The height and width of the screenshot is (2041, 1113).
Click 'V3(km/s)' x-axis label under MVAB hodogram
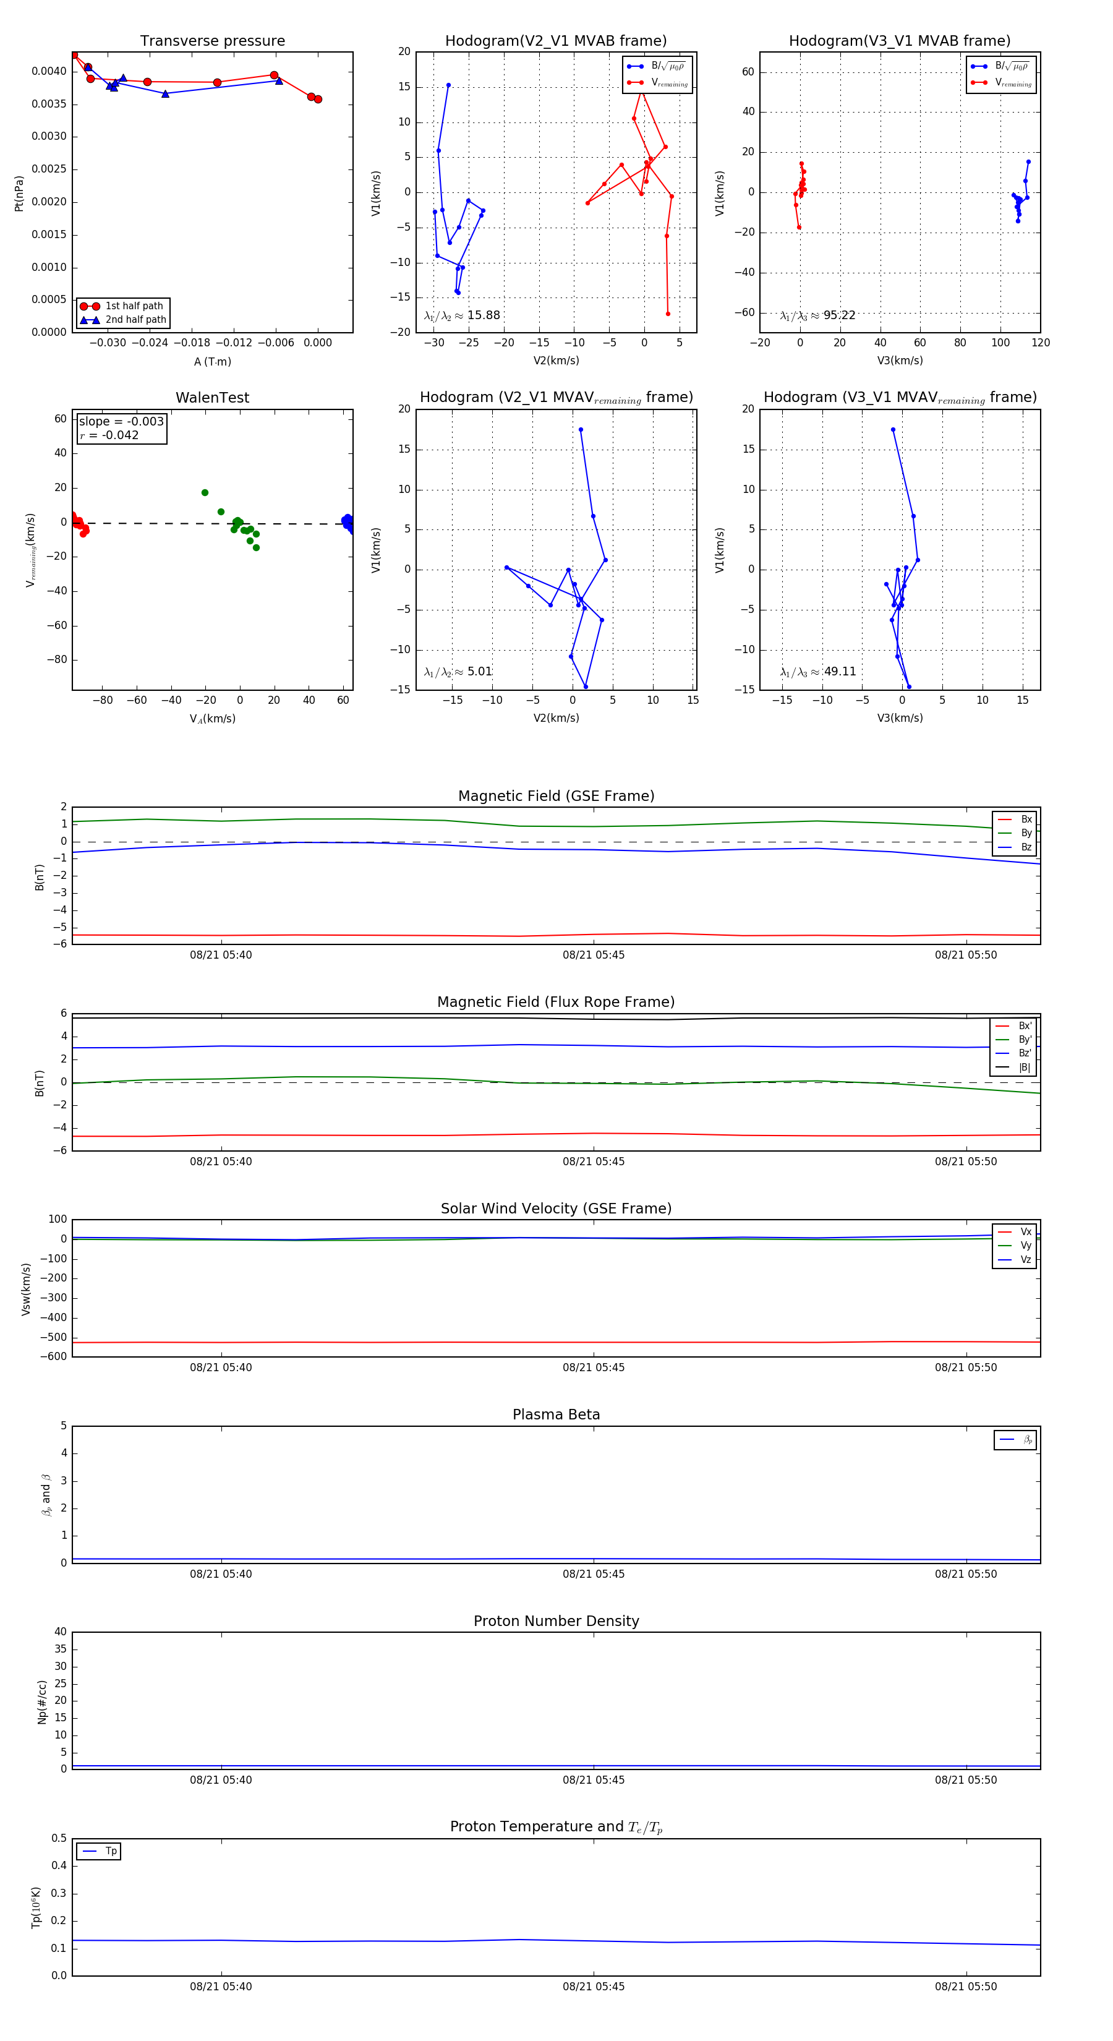pos(899,361)
